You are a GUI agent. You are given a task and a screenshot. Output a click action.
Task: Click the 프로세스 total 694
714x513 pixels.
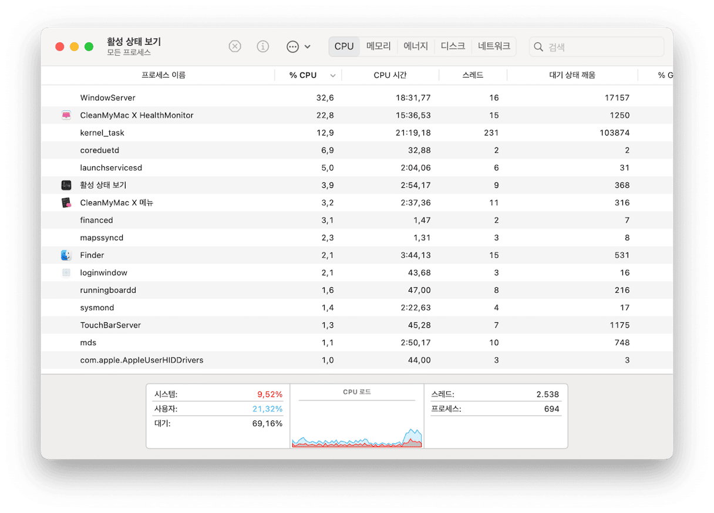552,409
